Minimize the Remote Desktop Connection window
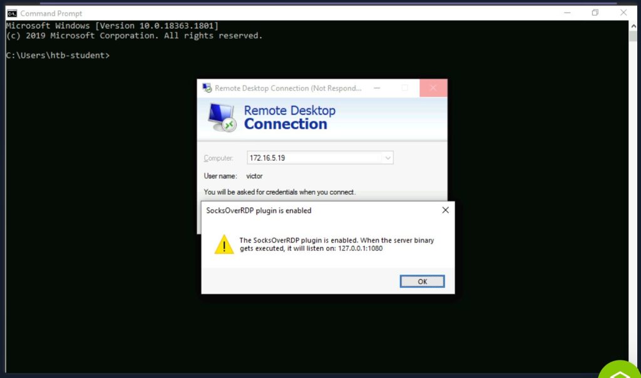The width and height of the screenshot is (641, 378). tap(377, 88)
